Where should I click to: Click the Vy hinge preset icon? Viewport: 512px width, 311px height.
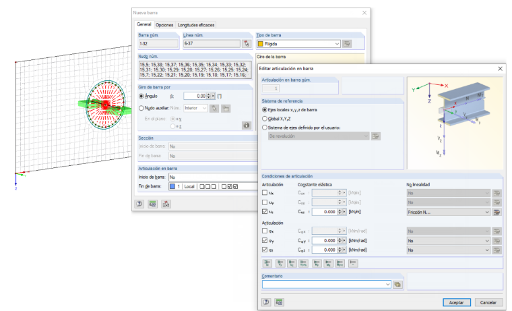pyautogui.click(x=280, y=263)
